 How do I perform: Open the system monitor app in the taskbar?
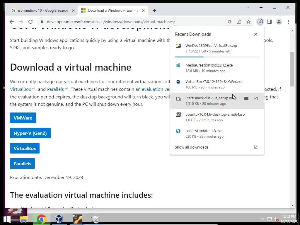pyautogui.click(x=95, y=219)
